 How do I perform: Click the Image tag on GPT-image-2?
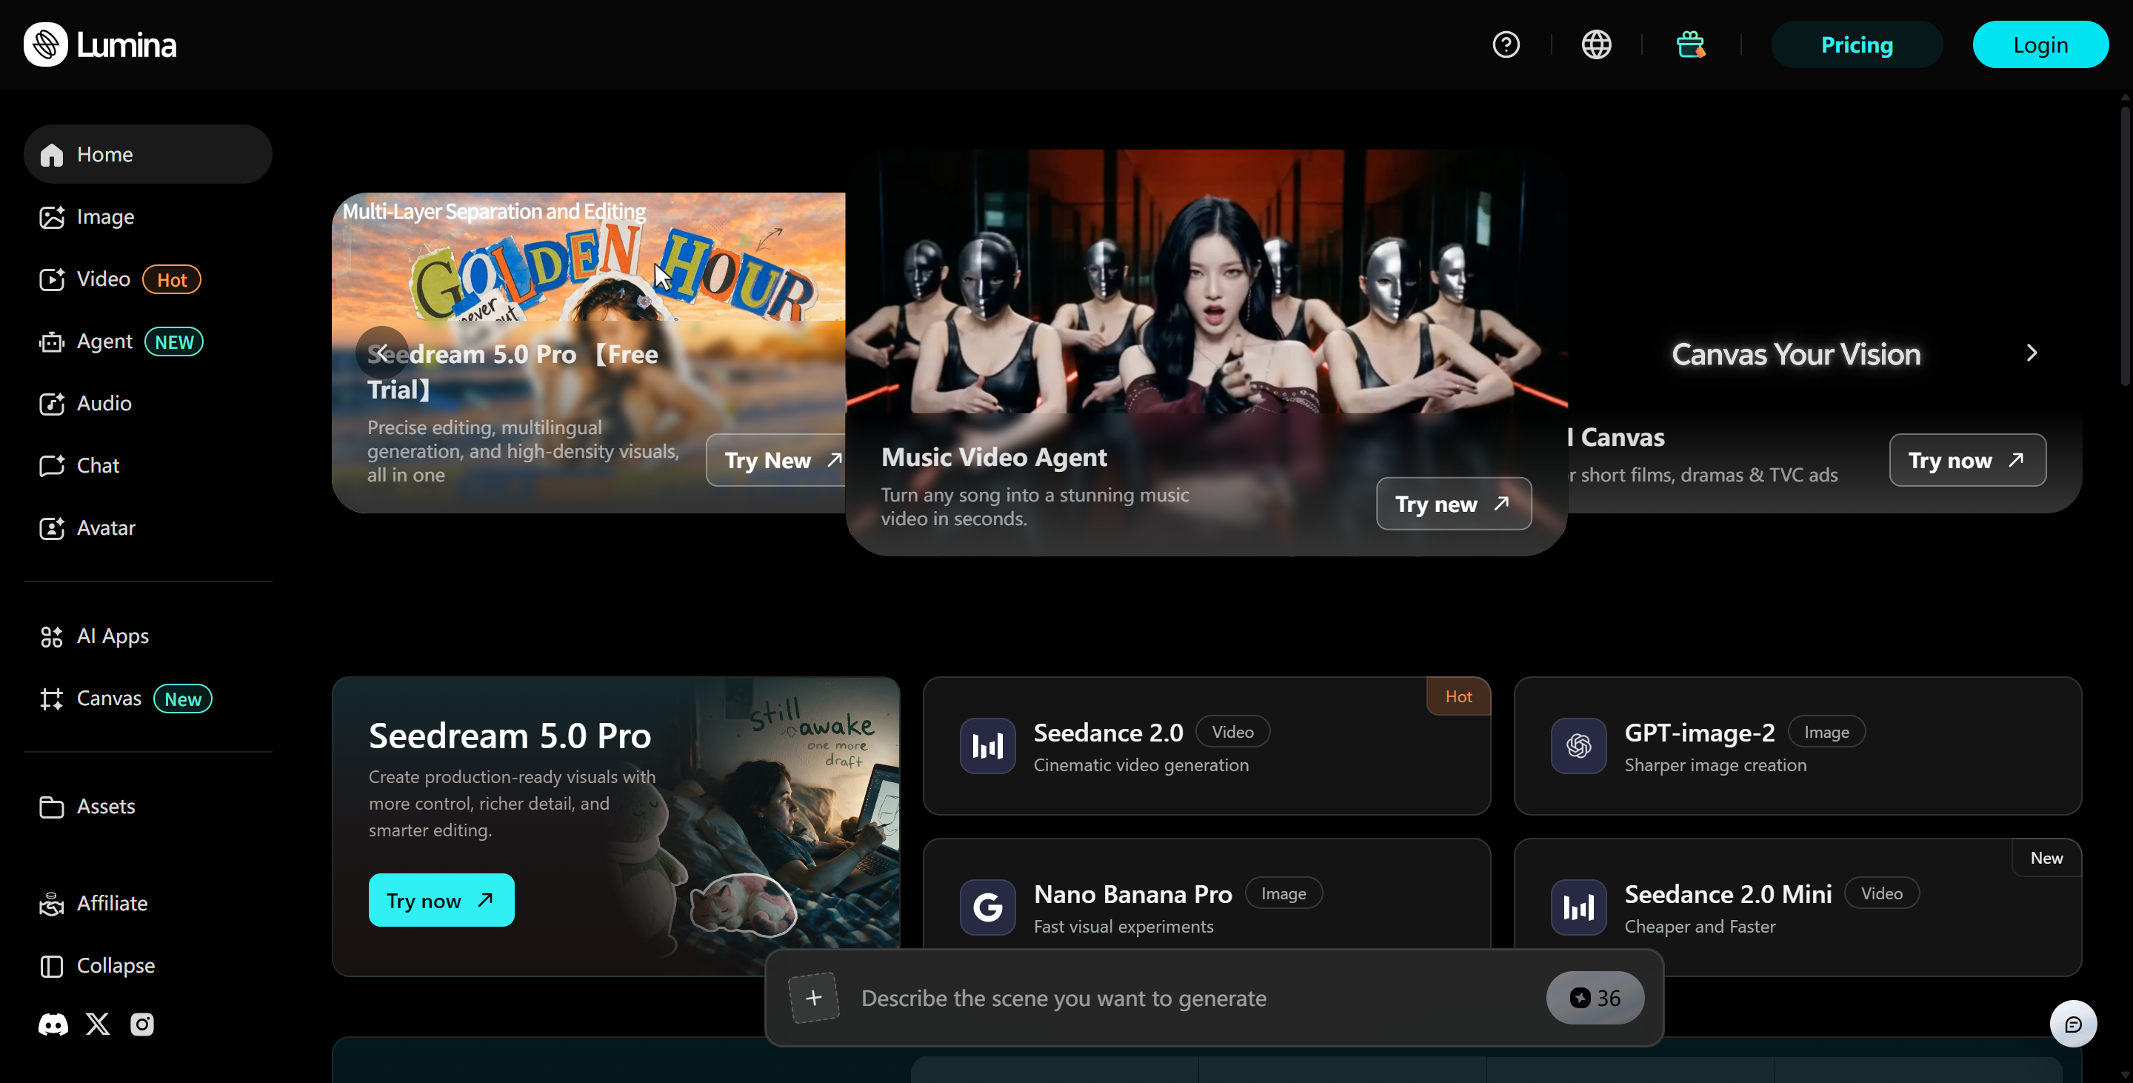tap(1826, 732)
